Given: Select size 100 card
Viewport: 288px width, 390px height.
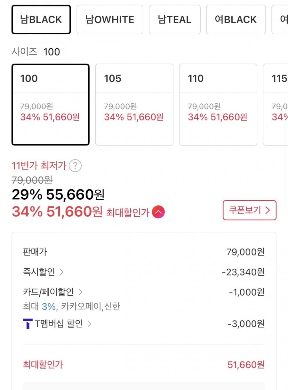Looking at the screenshot, I should (50, 105).
